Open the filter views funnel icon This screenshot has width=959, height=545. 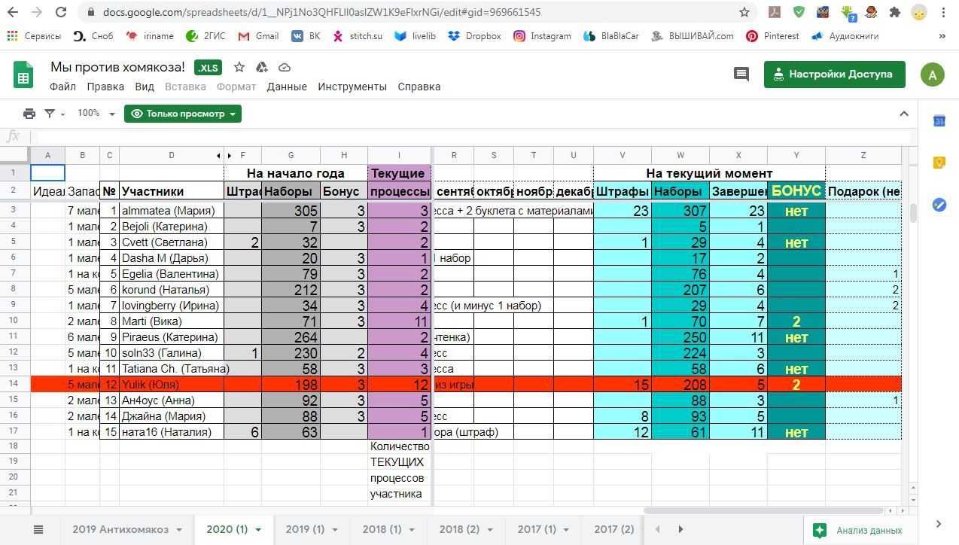tap(50, 114)
